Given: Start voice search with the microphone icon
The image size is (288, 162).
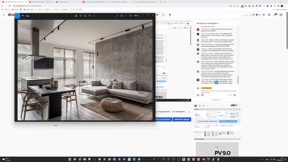Looking at the screenshot, I should [170, 15].
